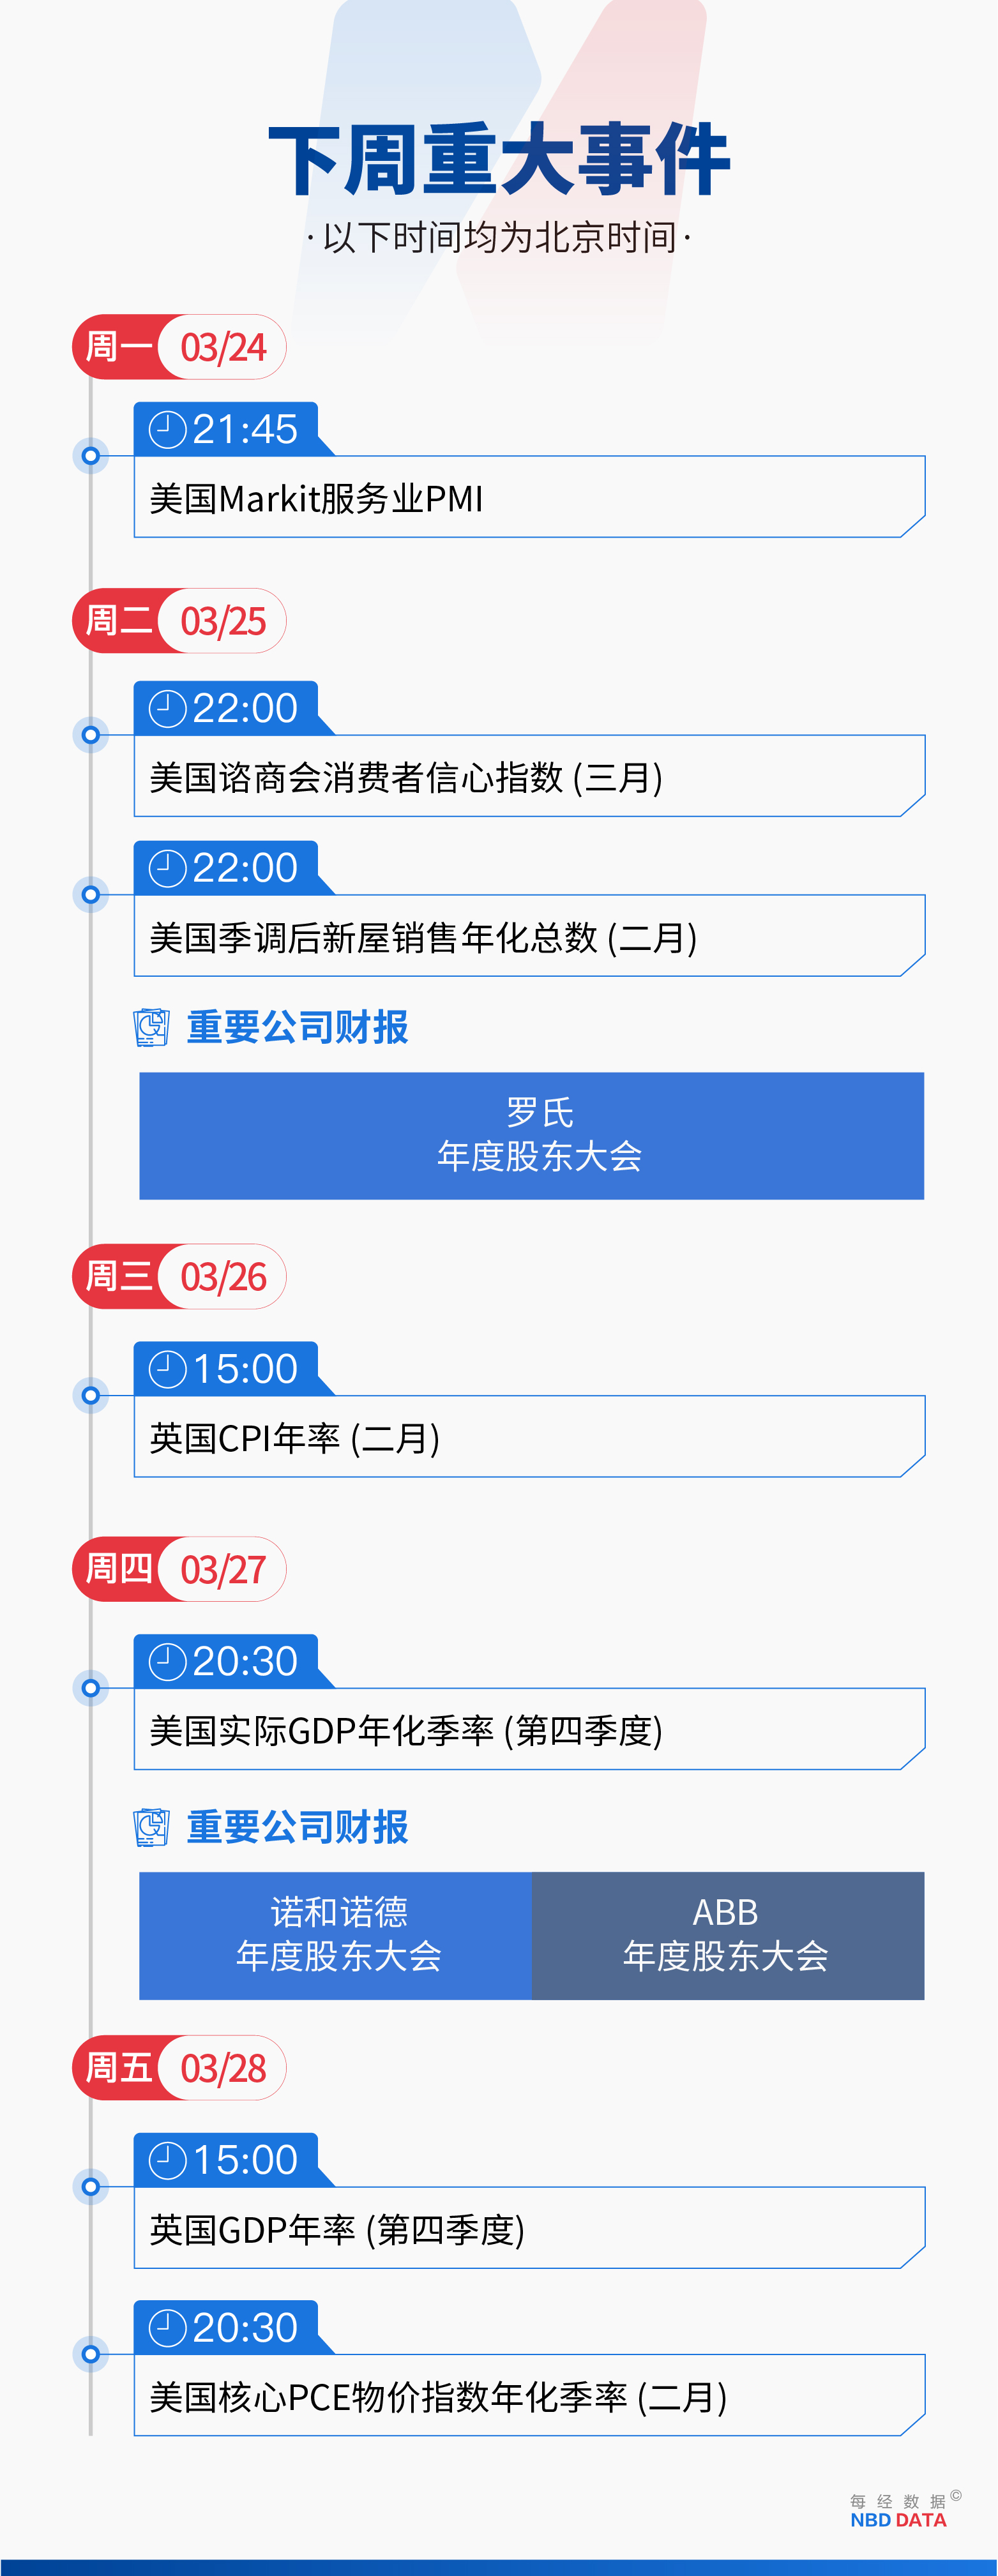This screenshot has height=2576, width=998.
Task: Open the 周五 03/28 date tag
Action: point(179,2068)
